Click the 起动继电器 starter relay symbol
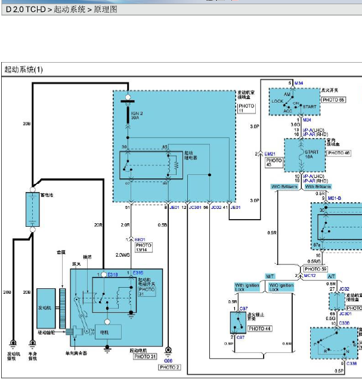Image resolution: width=362 pixels, height=379 pixels. coord(151,165)
